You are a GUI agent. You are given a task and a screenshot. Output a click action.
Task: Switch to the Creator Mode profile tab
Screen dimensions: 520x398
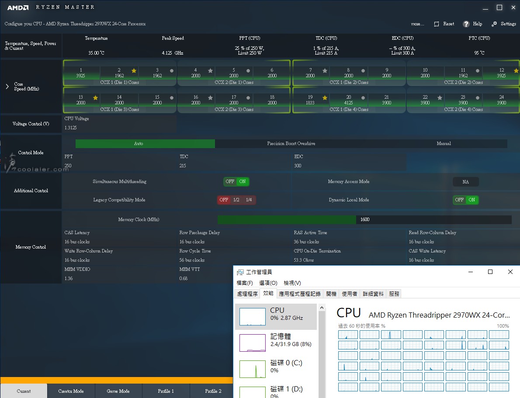71,391
